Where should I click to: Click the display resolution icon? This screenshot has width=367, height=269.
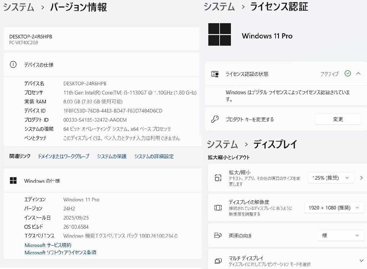(217, 208)
